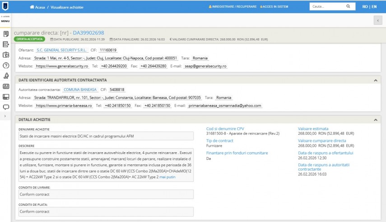Click the person figure sidebar icon

tap(6, 76)
